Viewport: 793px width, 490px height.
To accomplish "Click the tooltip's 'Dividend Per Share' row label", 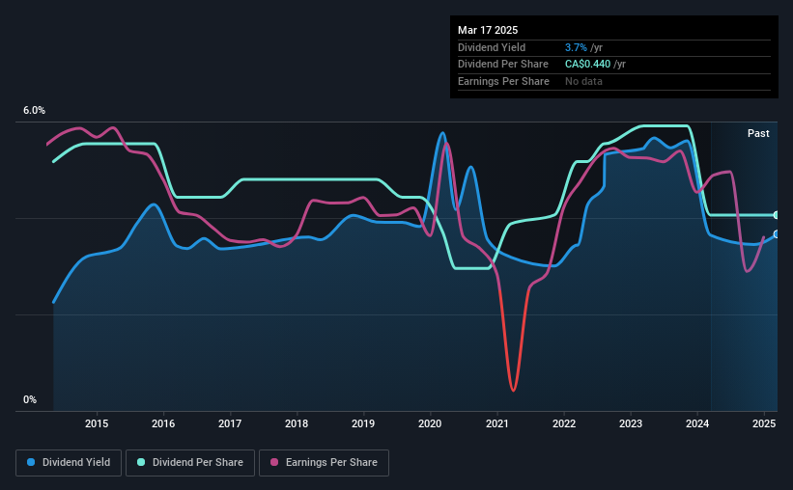I will 503,65.
